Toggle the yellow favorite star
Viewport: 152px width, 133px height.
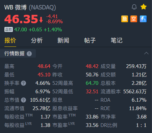pyautogui.click(x=144, y=7)
